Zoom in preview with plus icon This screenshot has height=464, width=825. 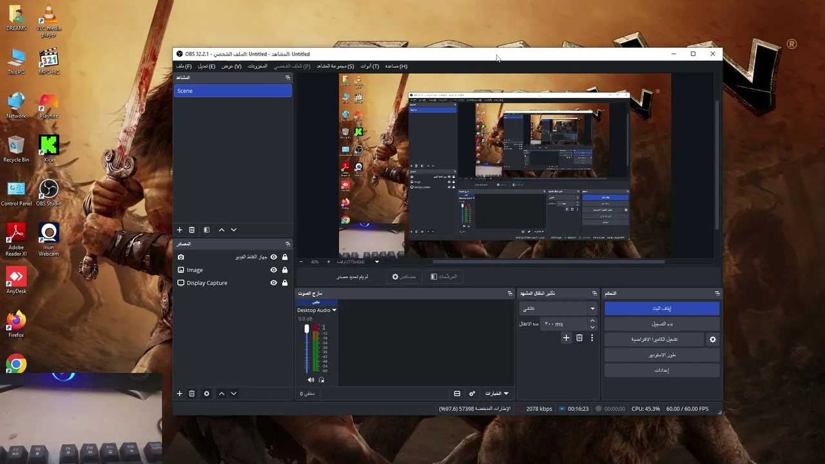(328, 262)
